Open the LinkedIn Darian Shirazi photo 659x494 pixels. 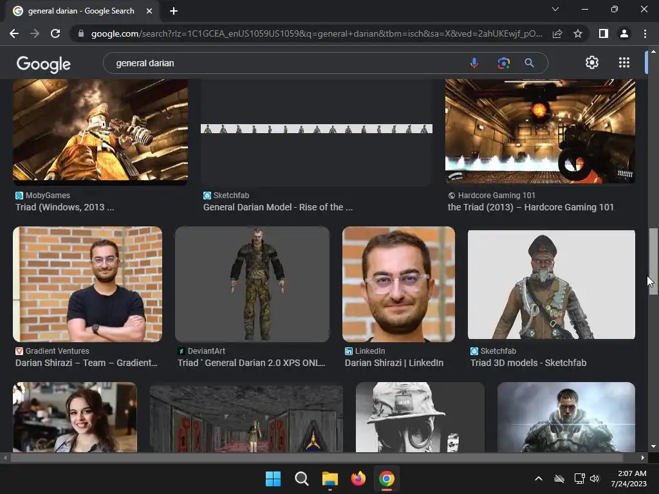click(398, 284)
